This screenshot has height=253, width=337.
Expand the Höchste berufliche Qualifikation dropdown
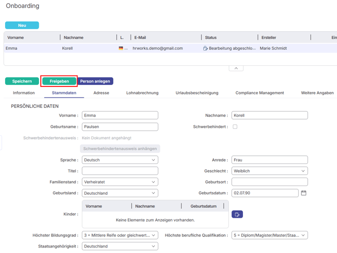[x=270, y=235]
